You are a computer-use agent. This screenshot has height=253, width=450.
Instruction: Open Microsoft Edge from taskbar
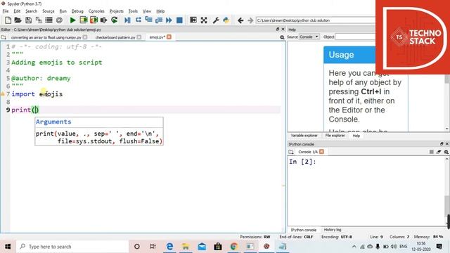pyautogui.click(x=169, y=247)
